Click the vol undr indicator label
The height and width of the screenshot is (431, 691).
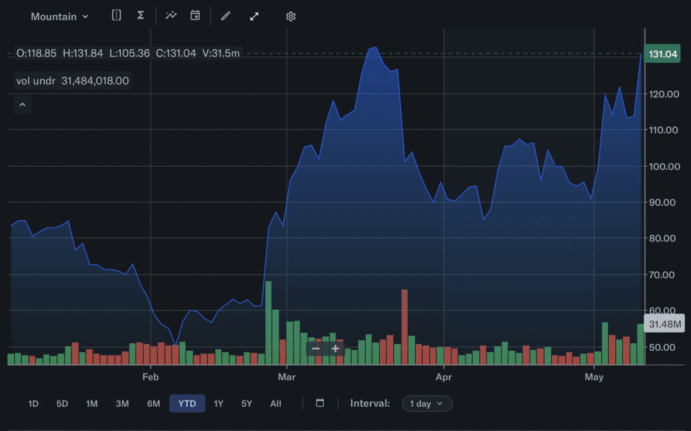(36, 81)
